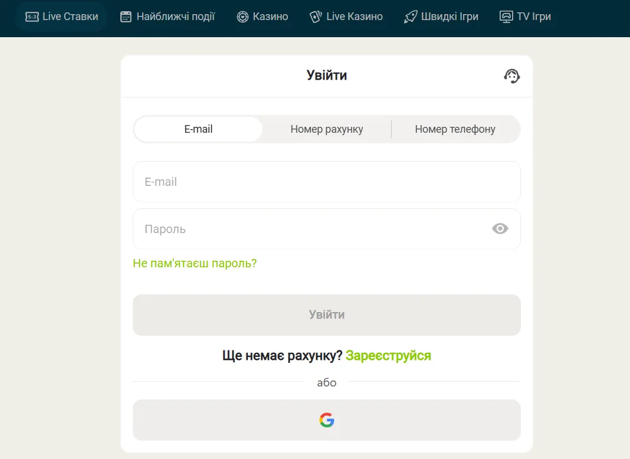Select the E-mail login tab
Image resolution: width=630 pixels, height=459 pixels.
click(198, 129)
